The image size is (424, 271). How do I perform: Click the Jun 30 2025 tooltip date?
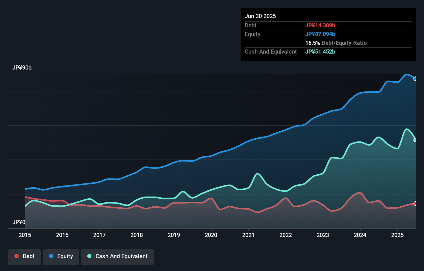(x=260, y=16)
